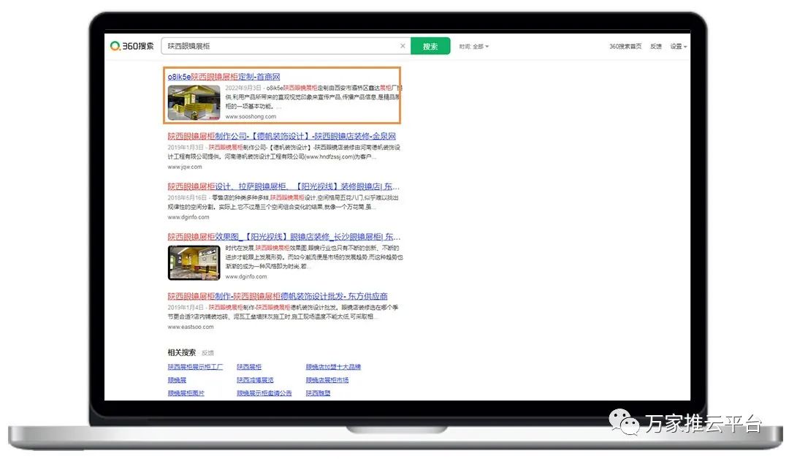The width and height of the screenshot is (789, 459).
Task: Open the 陕西眼镜展柜效果图 result title
Action: [x=283, y=237]
